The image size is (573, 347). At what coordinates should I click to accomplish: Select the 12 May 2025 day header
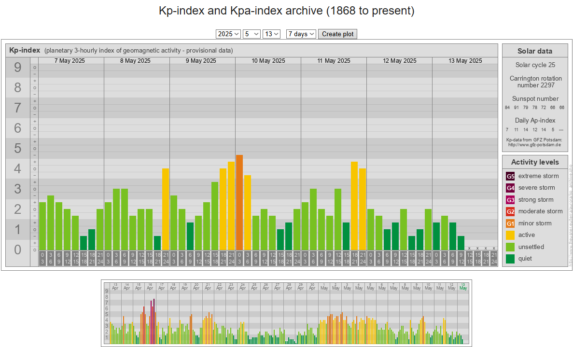click(x=399, y=61)
